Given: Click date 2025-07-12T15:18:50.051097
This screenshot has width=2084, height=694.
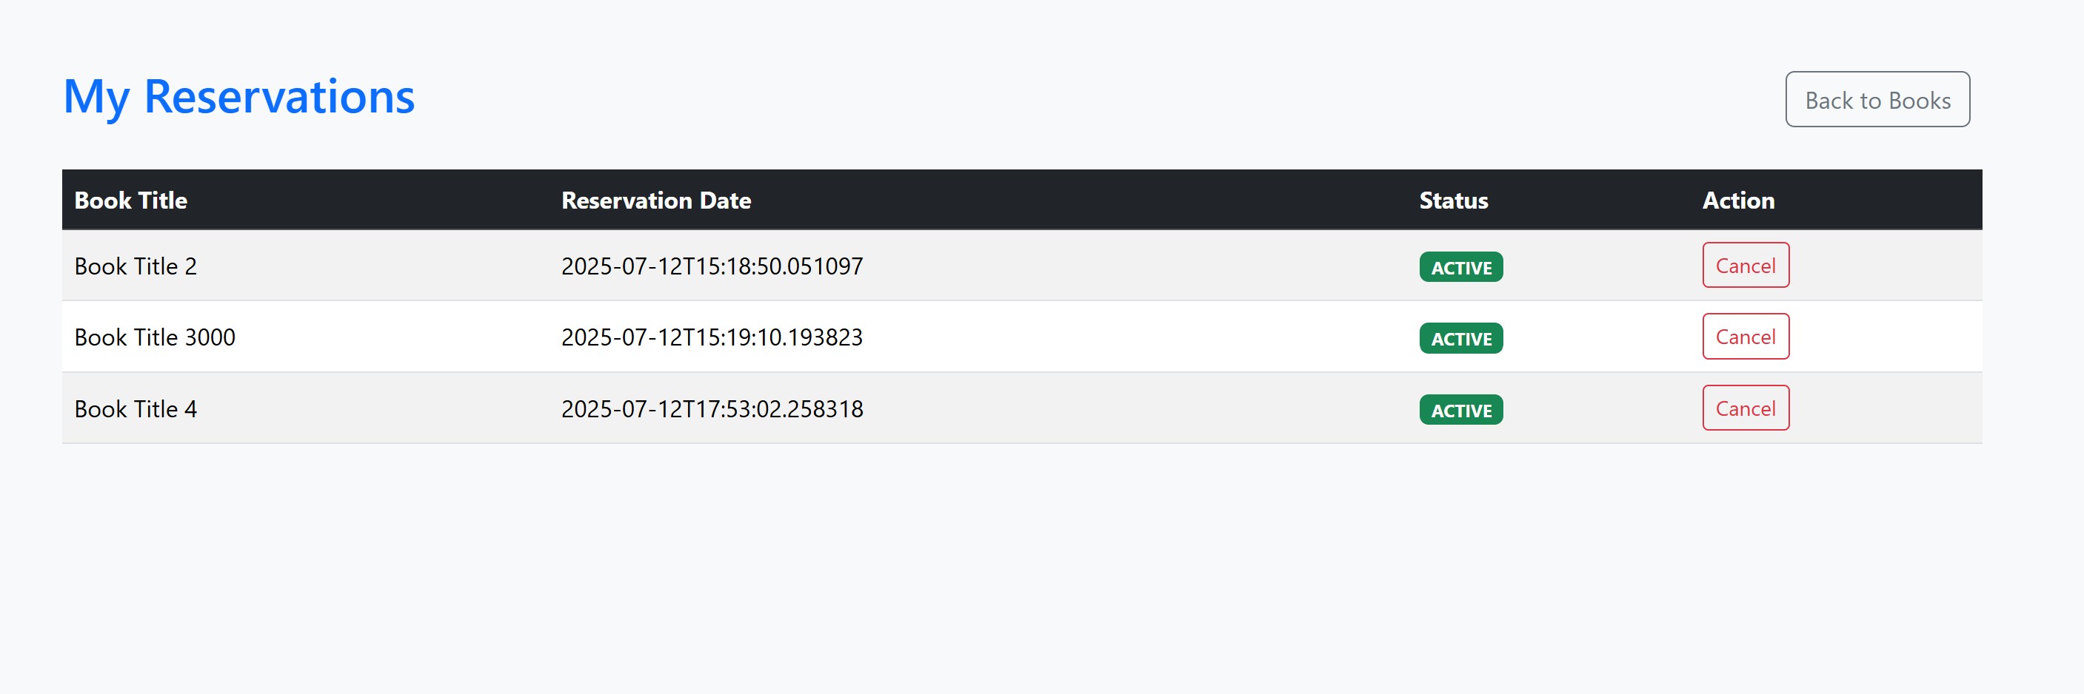Looking at the screenshot, I should click(712, 266).
